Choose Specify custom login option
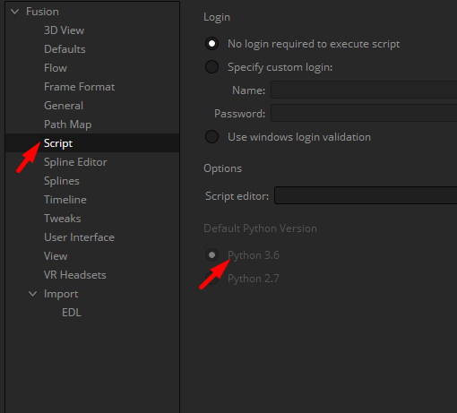Image resolution: width=457 pixels, height=413 pixels. click(x=211, y=67)
